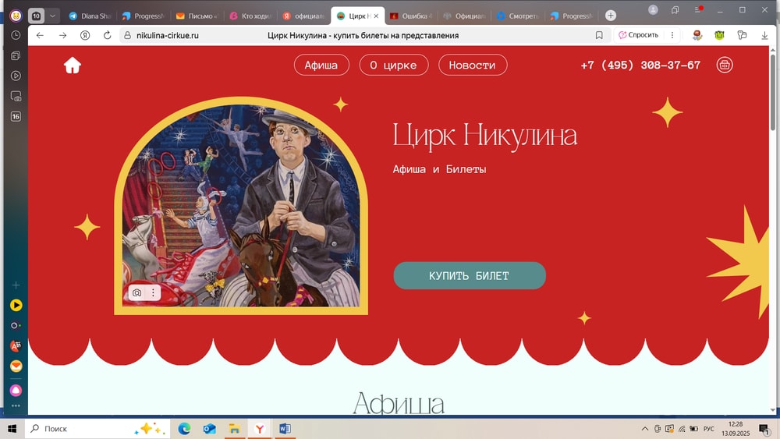Open the tab groups button showing 10
780x439 pixels.
[x=36, y=16]
